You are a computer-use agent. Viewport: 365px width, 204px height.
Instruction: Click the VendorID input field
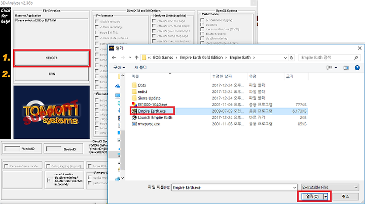tap(12, 149)
